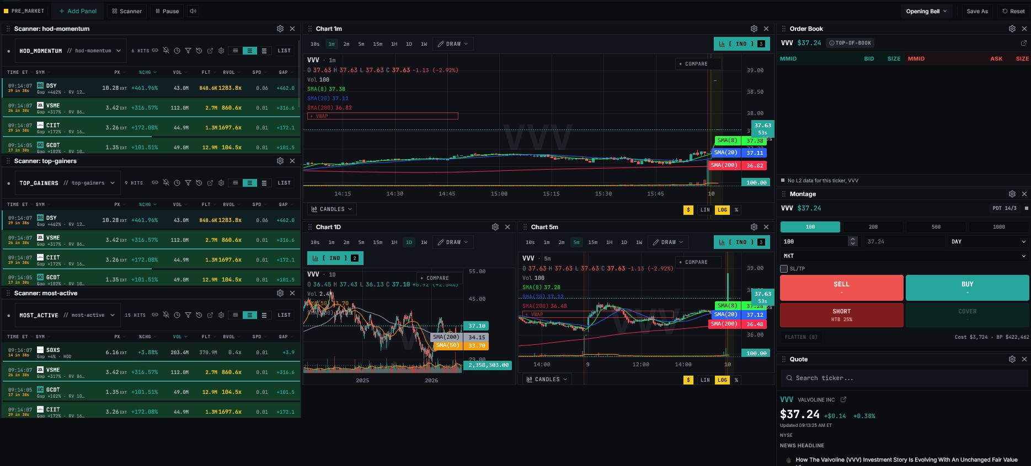Image resolution: width=1031 pixels, height=466 pixels.
Task: Toggle LOG scale on Chart 1m
Action: click(722, 210)
